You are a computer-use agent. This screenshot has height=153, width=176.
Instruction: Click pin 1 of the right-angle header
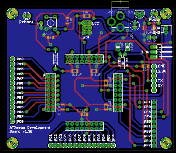pos(160,47)
